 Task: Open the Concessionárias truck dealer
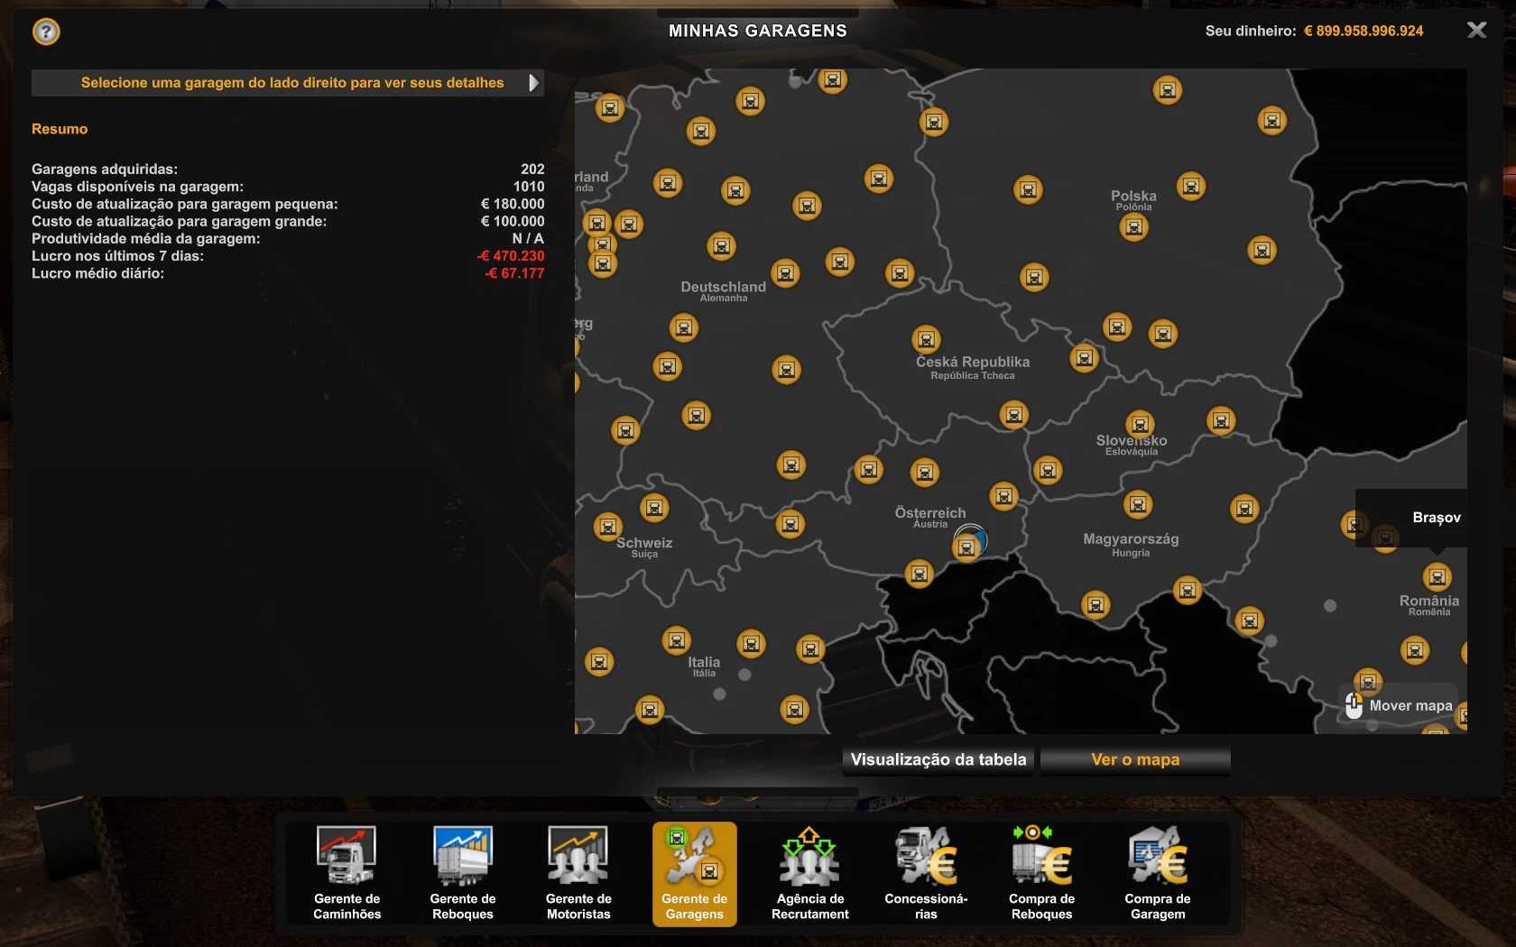926,872
